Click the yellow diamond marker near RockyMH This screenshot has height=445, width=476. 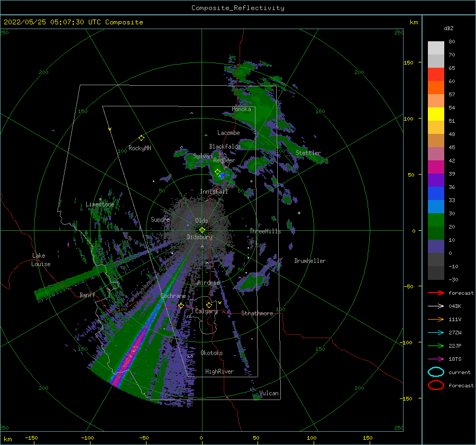tap(141, 138)
